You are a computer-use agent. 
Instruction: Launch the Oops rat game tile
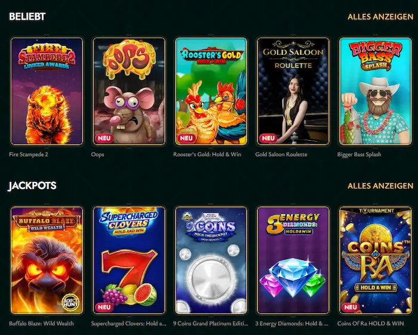[x=129, y=91]
